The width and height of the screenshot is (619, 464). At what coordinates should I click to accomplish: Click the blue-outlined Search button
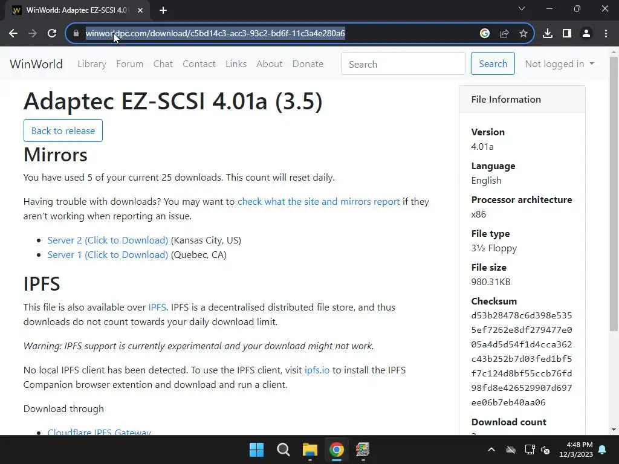pyautogui.click(x=493, y=64)
